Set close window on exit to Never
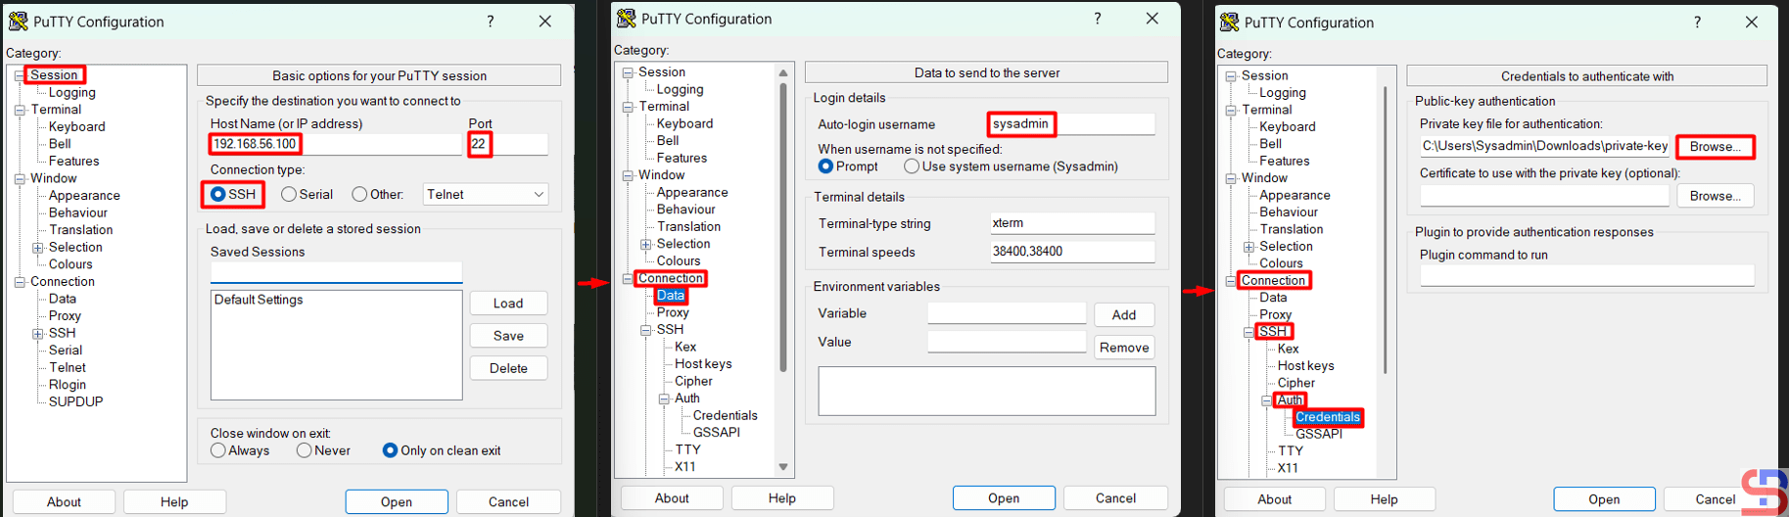The width and height of the screenshot is (1789, 517). click(305, 450)
